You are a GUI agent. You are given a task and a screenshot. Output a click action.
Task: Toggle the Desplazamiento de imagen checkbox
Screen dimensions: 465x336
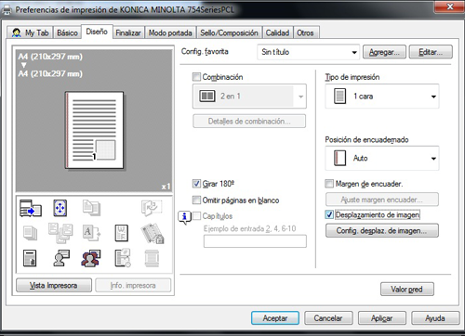pos(329,214)
